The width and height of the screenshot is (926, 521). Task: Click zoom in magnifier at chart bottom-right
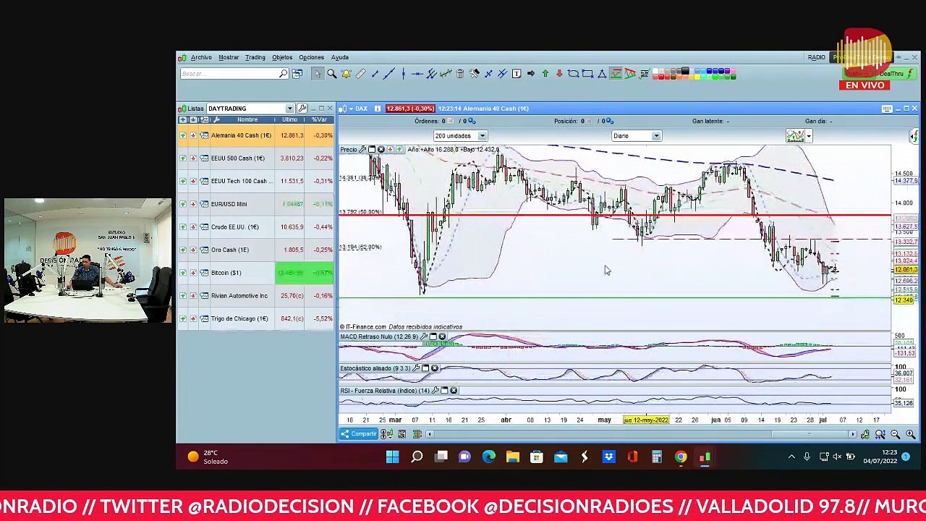click(910, 434)
